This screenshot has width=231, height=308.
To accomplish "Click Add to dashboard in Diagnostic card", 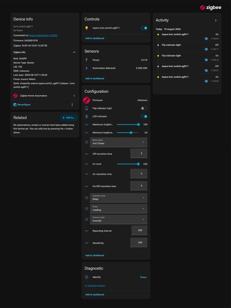I will tap(95, 294).
